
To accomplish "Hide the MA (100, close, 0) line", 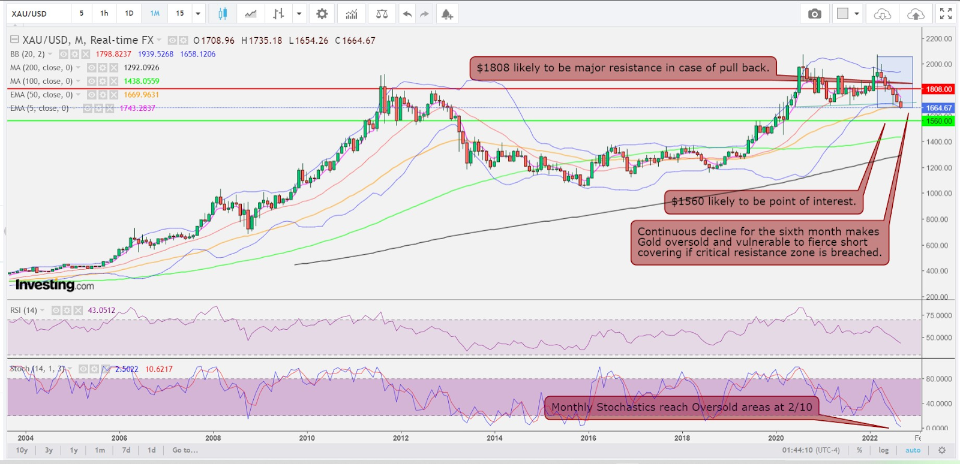I will [x=91, y=82].
